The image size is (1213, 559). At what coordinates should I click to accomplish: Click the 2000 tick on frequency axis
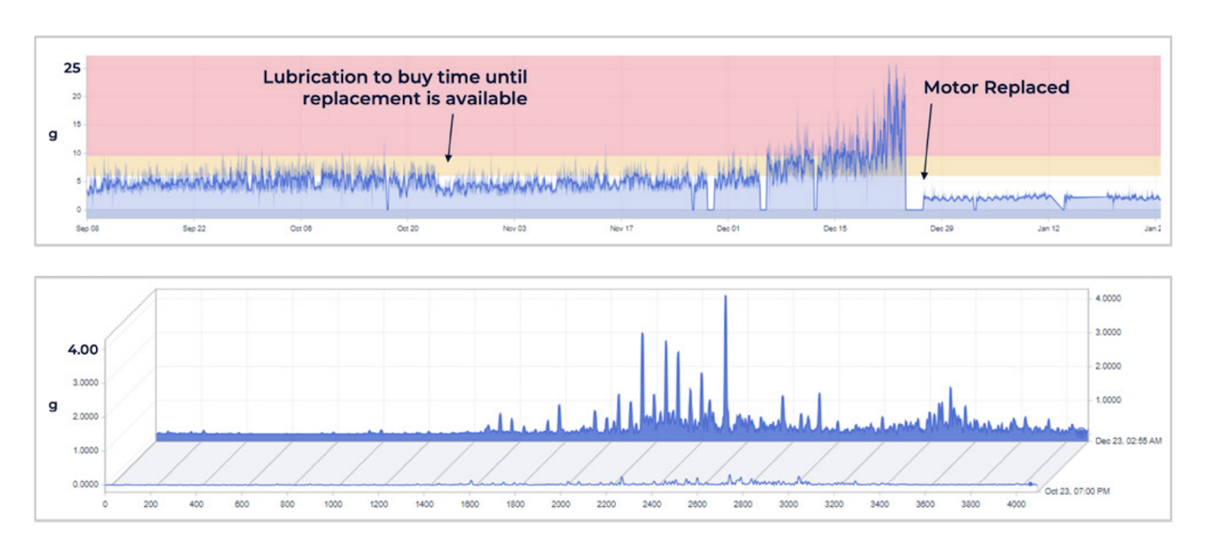[561, 503]
